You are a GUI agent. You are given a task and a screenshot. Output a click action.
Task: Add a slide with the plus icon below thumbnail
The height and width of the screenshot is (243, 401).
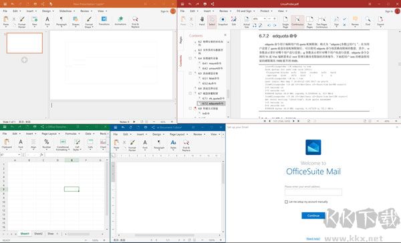click(x=24, y=60)
